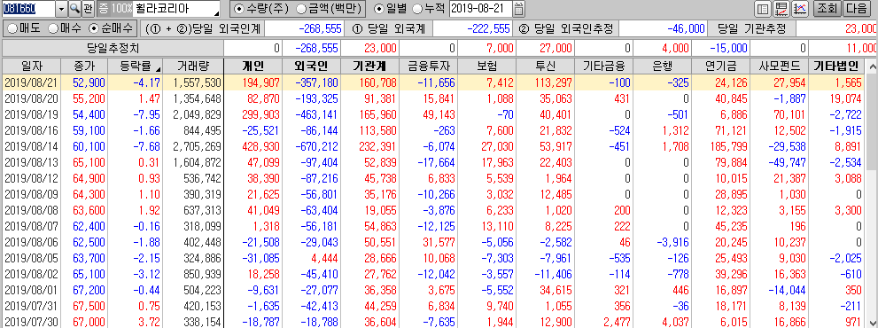Click the 투신 column header
The height and width of the screenshot is (328, 878).
tap(547, 66)
